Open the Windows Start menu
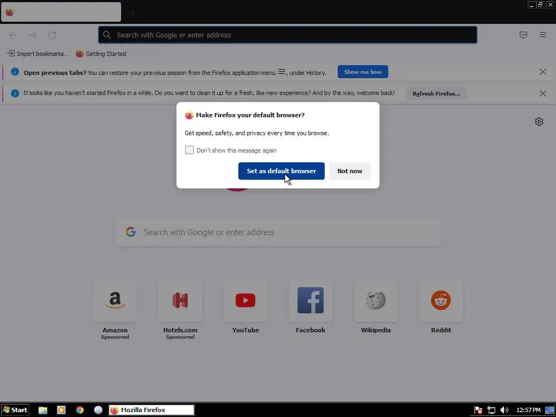The image size is (556, 417). click(15, 410)
